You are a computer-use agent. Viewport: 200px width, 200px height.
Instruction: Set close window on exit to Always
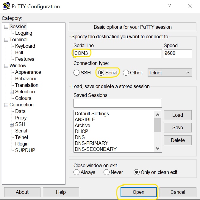76,172
